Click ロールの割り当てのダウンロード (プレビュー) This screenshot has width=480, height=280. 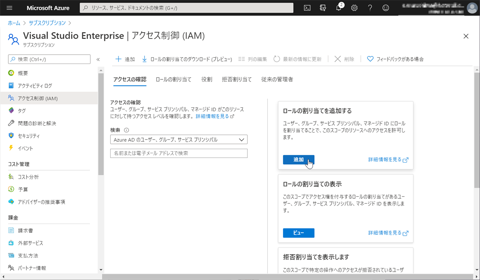click(187, 59)
